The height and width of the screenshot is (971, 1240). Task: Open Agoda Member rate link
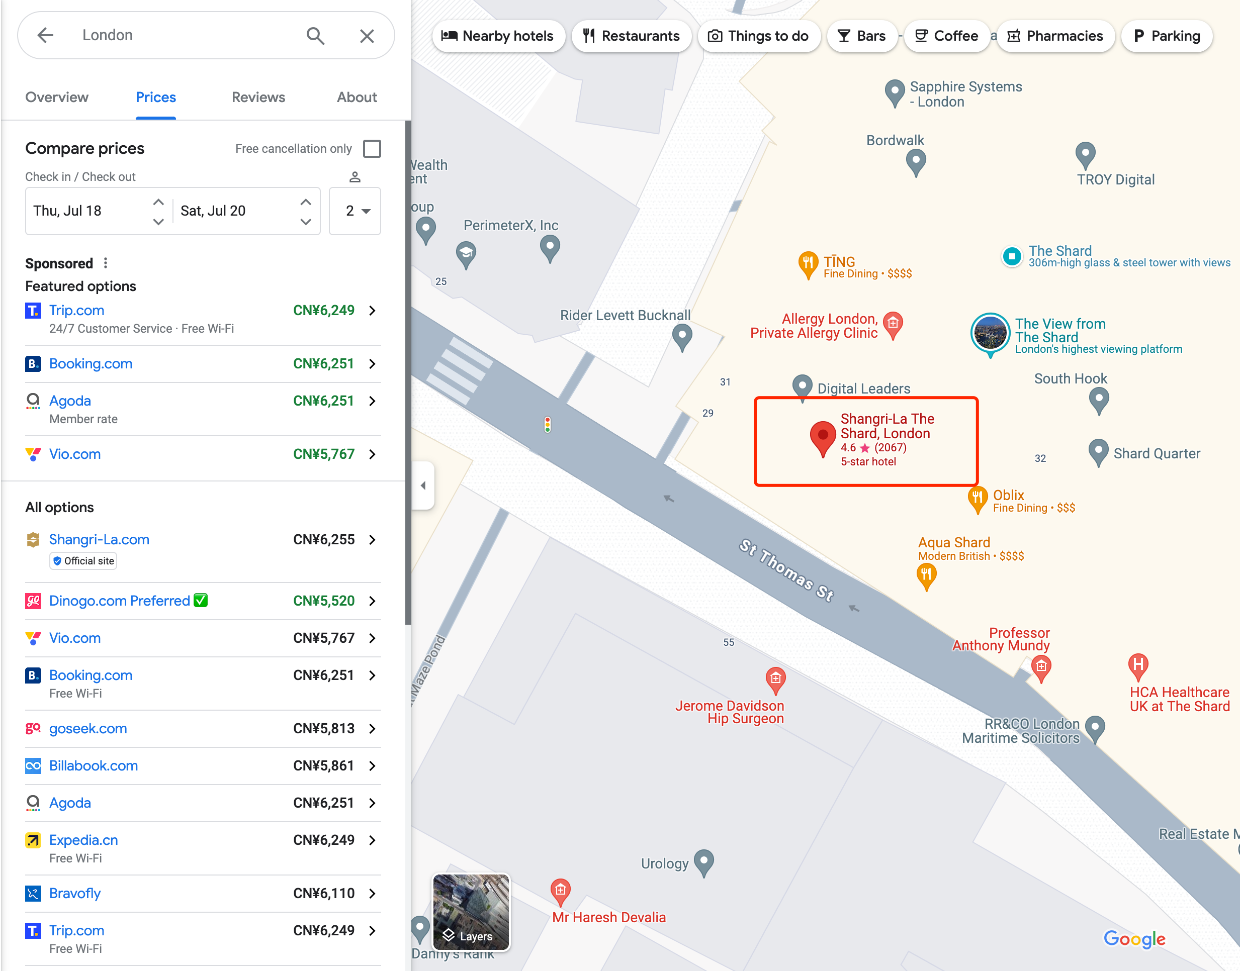(x=70, y=401)
